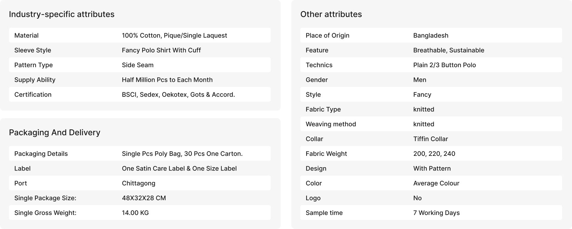Select the Average Colour value
The width and height of the screenshot is (572, 229).
[x=436, y=183]
